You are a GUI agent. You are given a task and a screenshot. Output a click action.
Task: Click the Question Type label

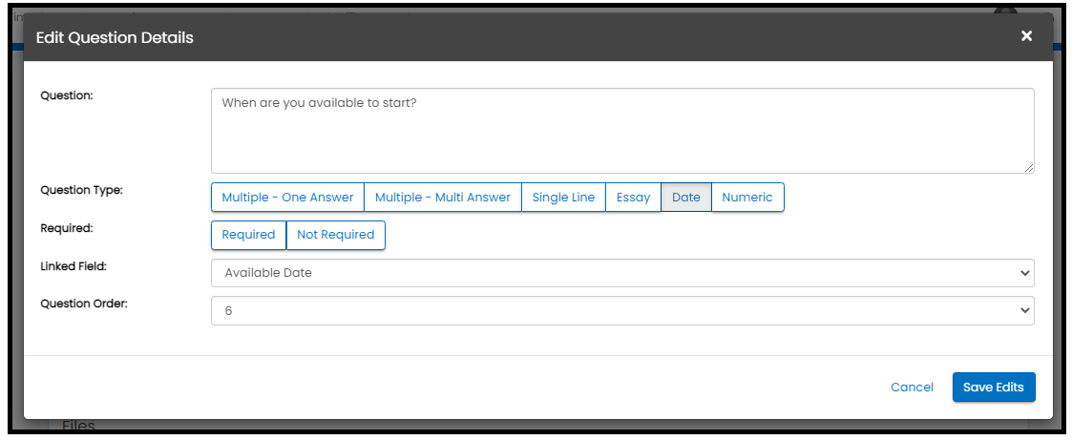pyautogui.click(x=81, y=190)
